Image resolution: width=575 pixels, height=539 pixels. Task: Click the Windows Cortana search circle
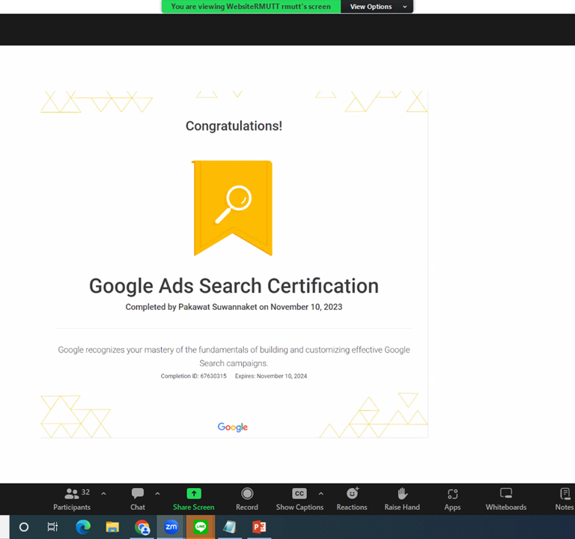pyautogui.click(x=24, y=527)
